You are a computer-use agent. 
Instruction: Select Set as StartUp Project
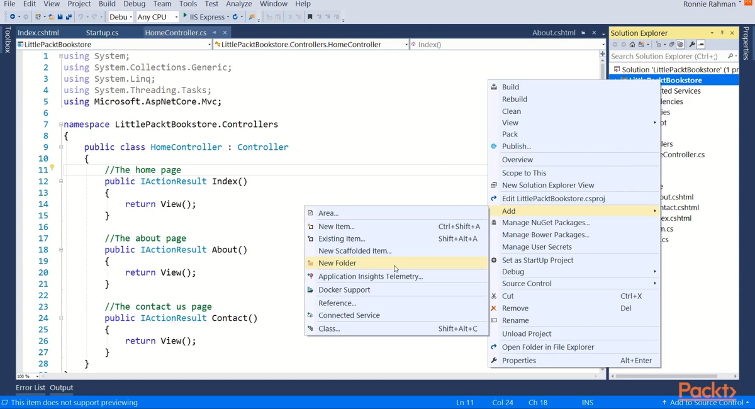point(574,260)
